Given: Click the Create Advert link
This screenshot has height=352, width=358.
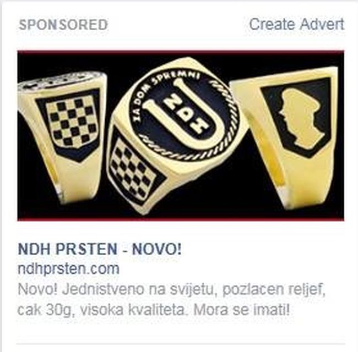Looking at the screenshot, I should tap(296, 24).
